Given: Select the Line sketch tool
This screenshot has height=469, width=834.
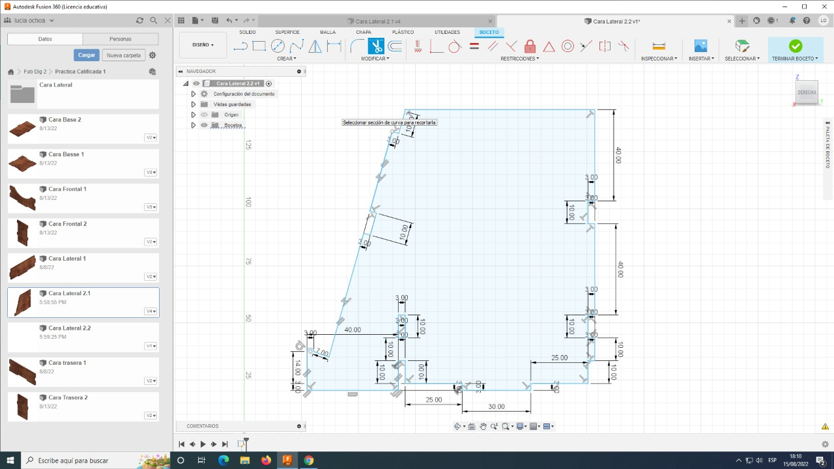Looking at the screenshot, I should [240, 46].
